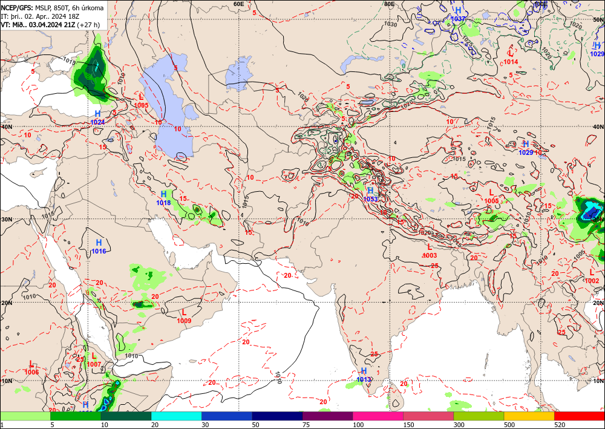The height and width of the screenshot is (429, 605).
Task: Click the legend value '520'
Action: (x=560, y=425)
